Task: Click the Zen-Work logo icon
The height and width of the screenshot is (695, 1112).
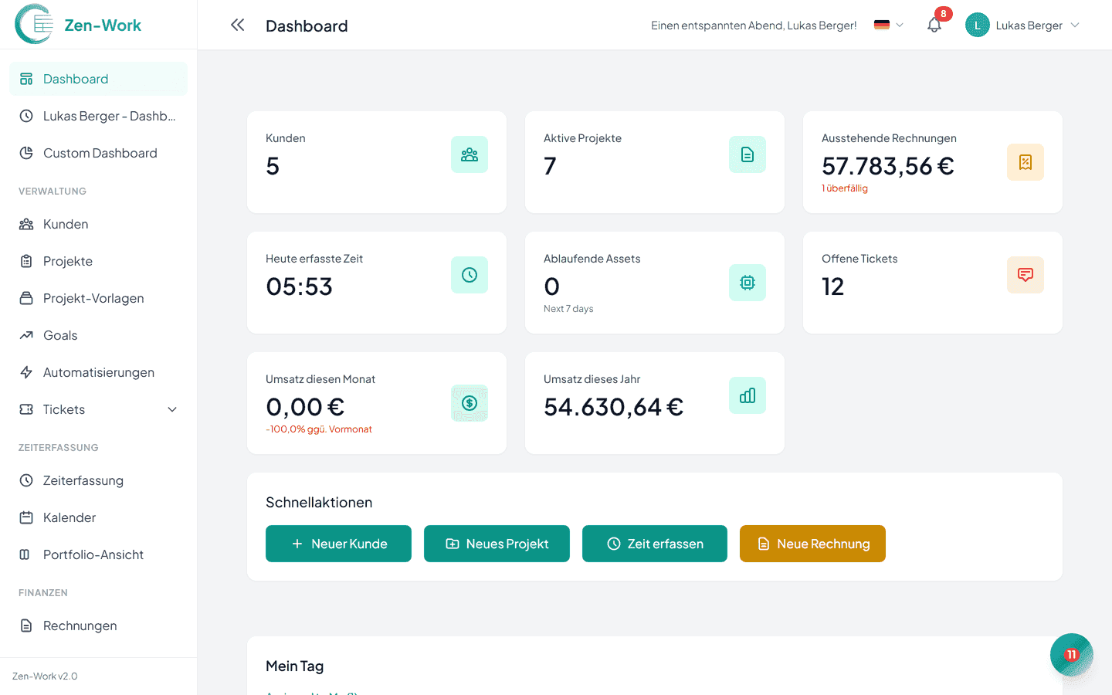Action: [x=35, y=25]
